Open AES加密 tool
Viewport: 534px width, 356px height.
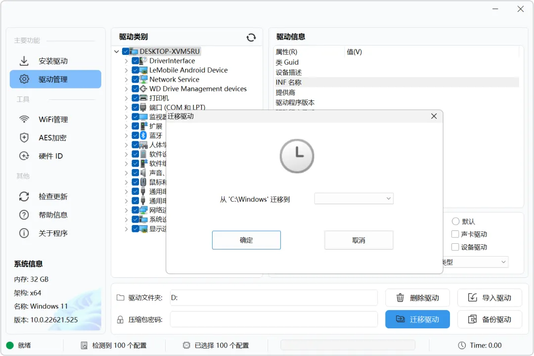click(x=55, y=137)
